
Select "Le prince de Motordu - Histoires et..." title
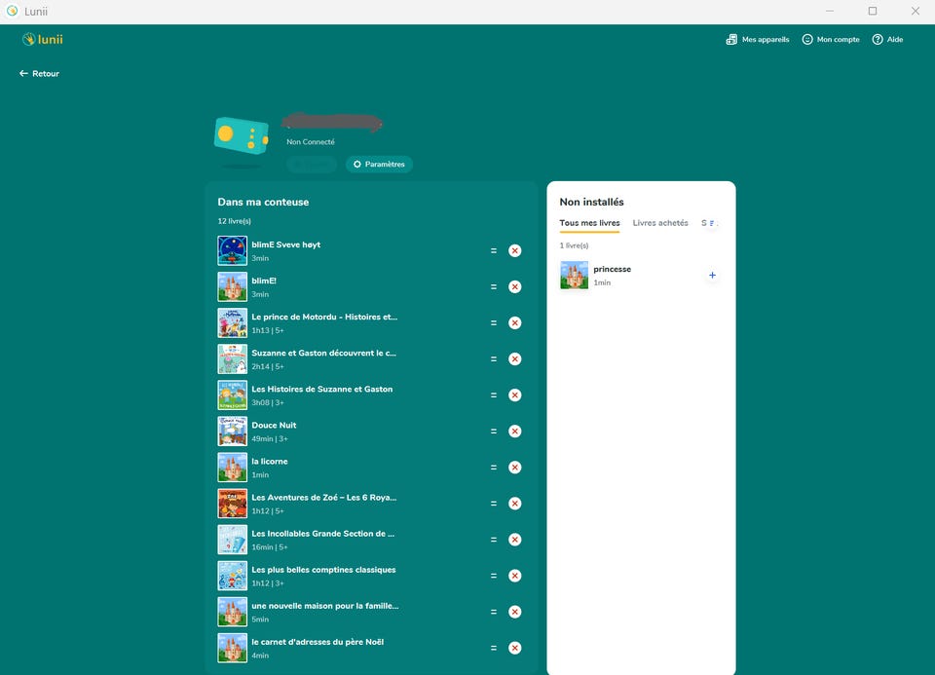[x=324, y=317]
